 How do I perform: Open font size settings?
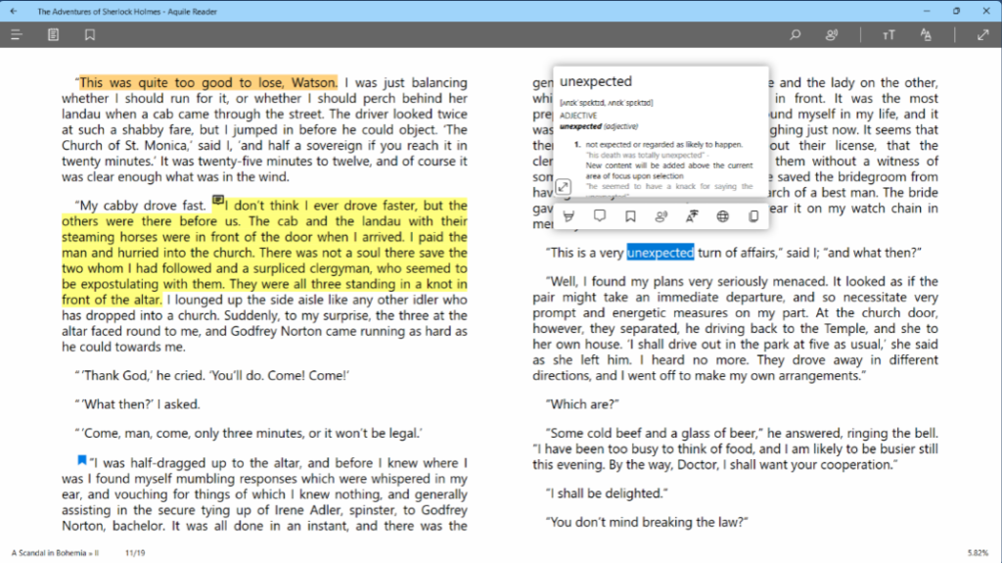(888, 35)
